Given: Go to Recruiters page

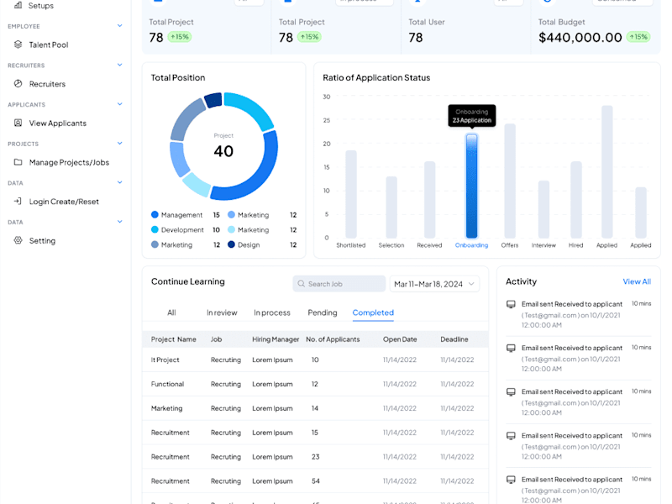Looking at the screenshot, I should (47, 84).
